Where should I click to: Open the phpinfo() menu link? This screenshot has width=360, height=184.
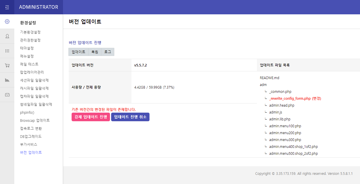(x=27, y=112)
